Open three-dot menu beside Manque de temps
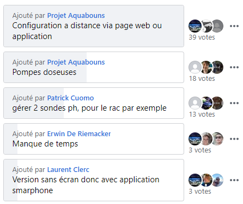The image size is (243, 204). (x=234, y=139)
